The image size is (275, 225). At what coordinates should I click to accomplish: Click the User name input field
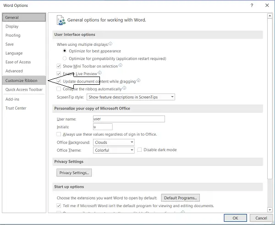point(129,119)
